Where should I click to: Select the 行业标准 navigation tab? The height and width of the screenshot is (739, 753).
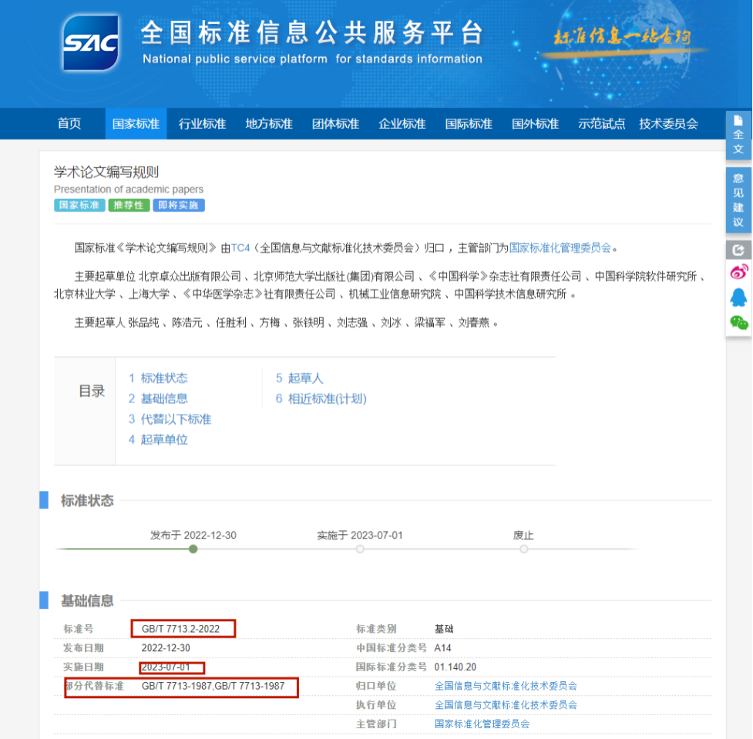tap(202, 124)
